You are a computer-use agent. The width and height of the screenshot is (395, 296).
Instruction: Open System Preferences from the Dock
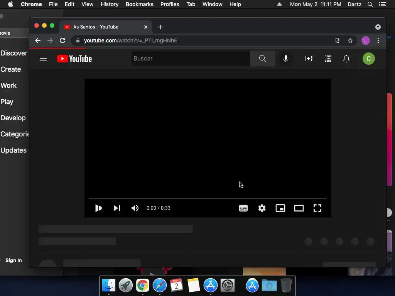coord(228,286)
